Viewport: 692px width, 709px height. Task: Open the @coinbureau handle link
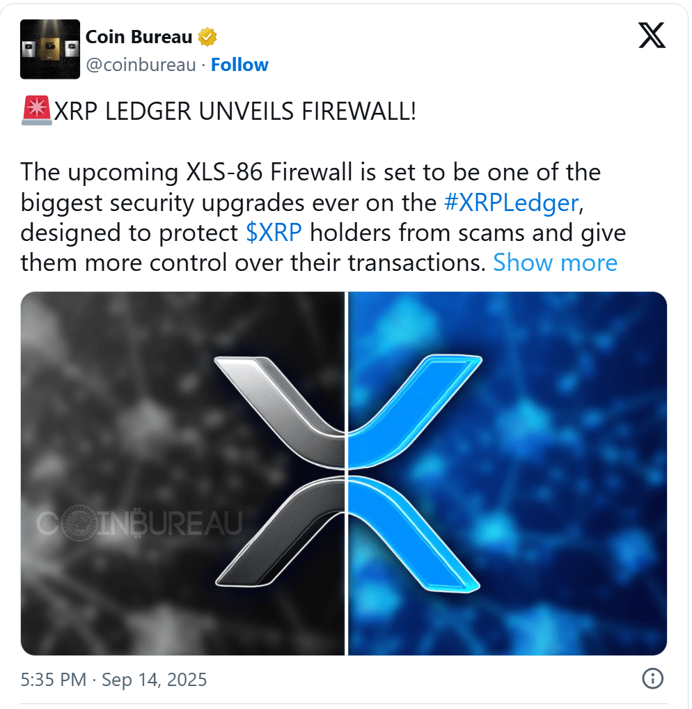(x=141, y=65)
